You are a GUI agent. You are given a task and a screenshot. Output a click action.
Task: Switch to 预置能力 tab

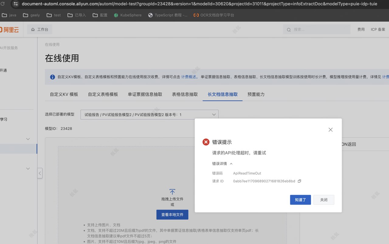tap(256, 94)
